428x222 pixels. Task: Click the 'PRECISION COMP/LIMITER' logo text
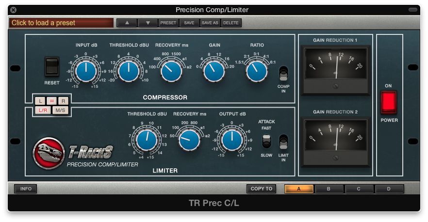click(x=102, y=164)
